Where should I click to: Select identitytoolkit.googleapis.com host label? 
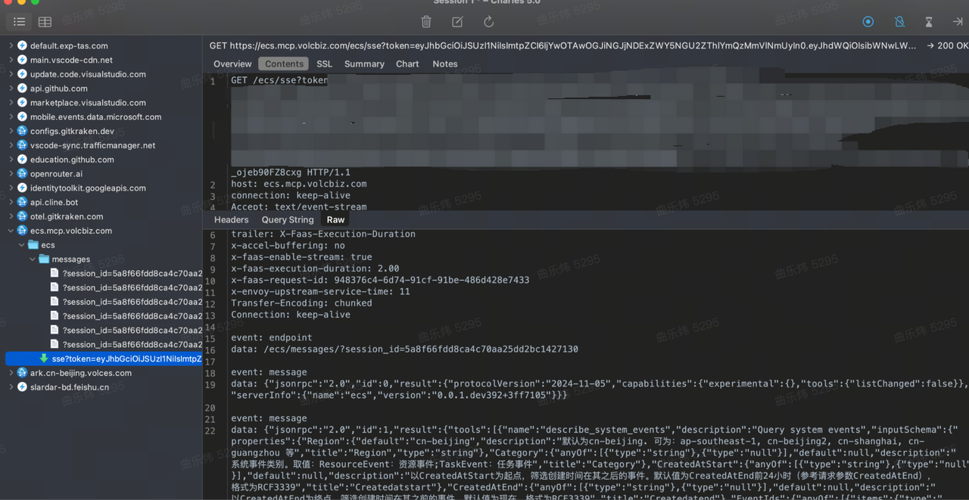pos(88,188)
